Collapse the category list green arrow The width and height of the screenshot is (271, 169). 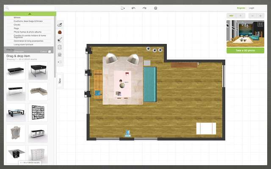click(30, 14)
